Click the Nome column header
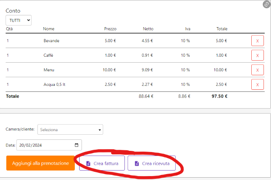This screenshot has width=271, height=180. point(49,29)
